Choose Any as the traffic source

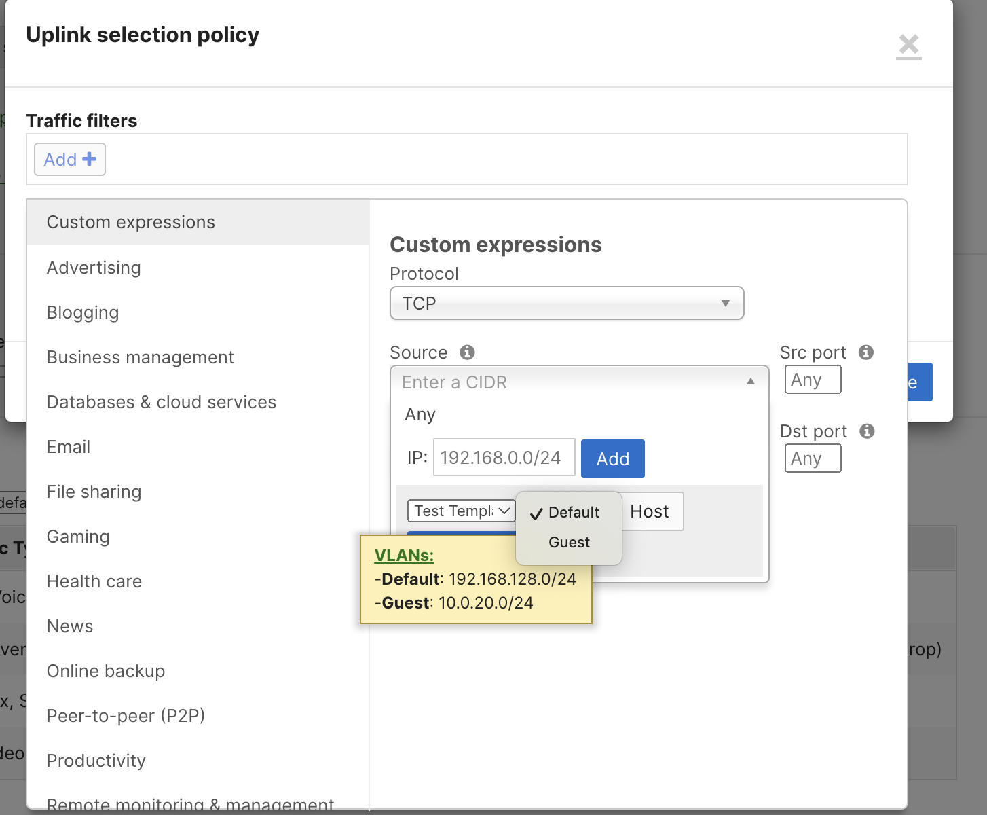(x=420, y=414)
